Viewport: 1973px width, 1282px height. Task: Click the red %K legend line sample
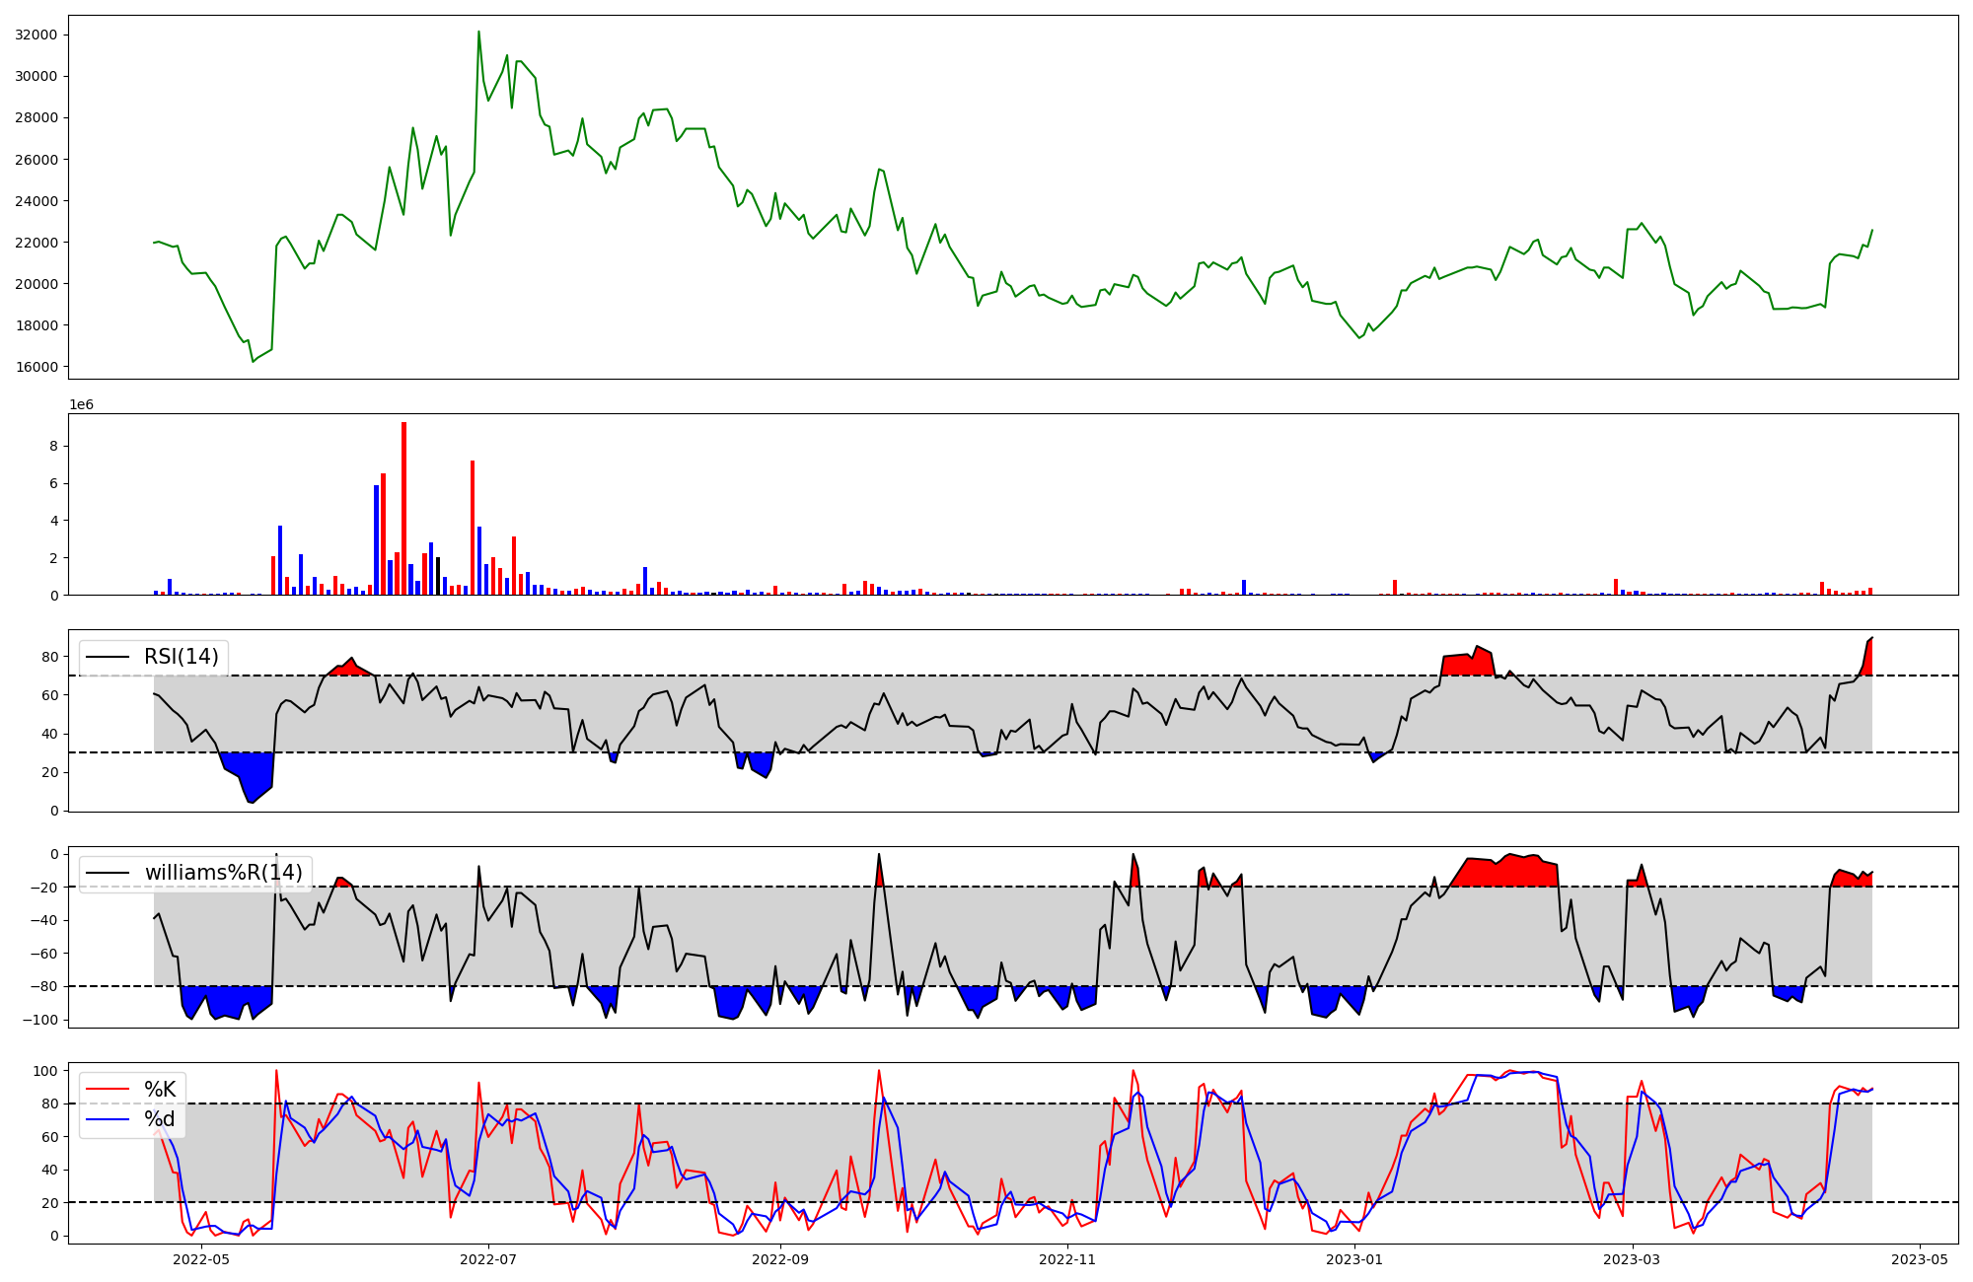coord(108,1090)
